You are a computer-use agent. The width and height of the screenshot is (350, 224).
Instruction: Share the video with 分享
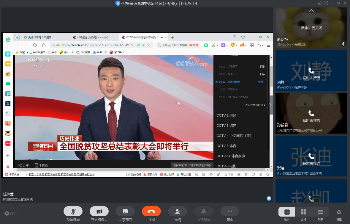click(x=23, y=165)
